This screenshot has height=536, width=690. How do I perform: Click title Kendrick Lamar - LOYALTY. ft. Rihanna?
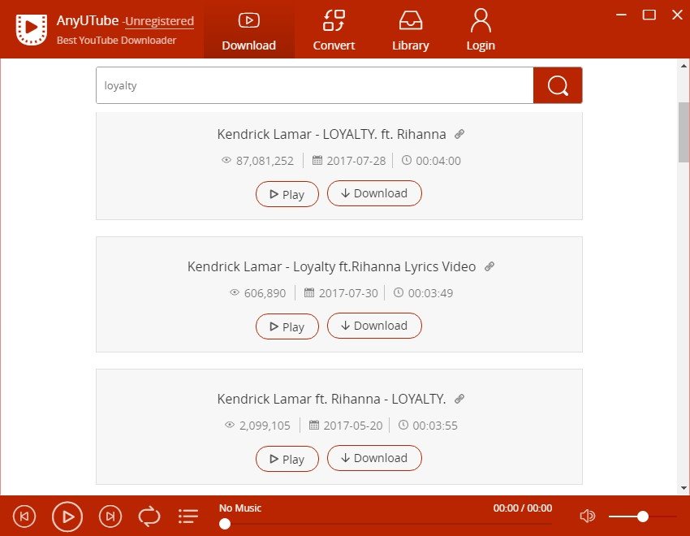[x=331, y=134]
